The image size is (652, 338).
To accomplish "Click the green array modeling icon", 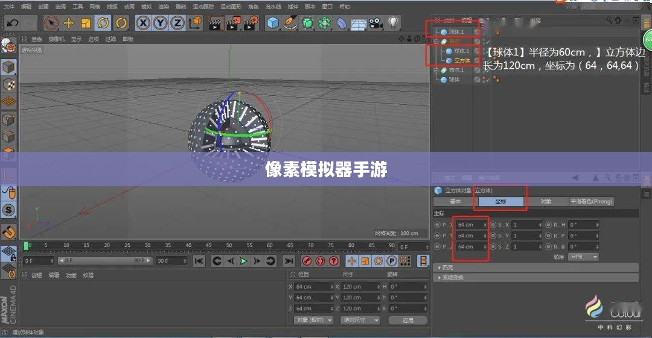I will [324, 23].
